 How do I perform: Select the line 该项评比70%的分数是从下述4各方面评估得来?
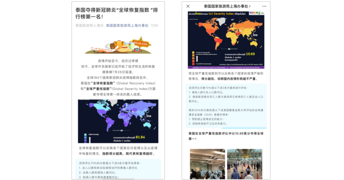click(x=110, y=163)
